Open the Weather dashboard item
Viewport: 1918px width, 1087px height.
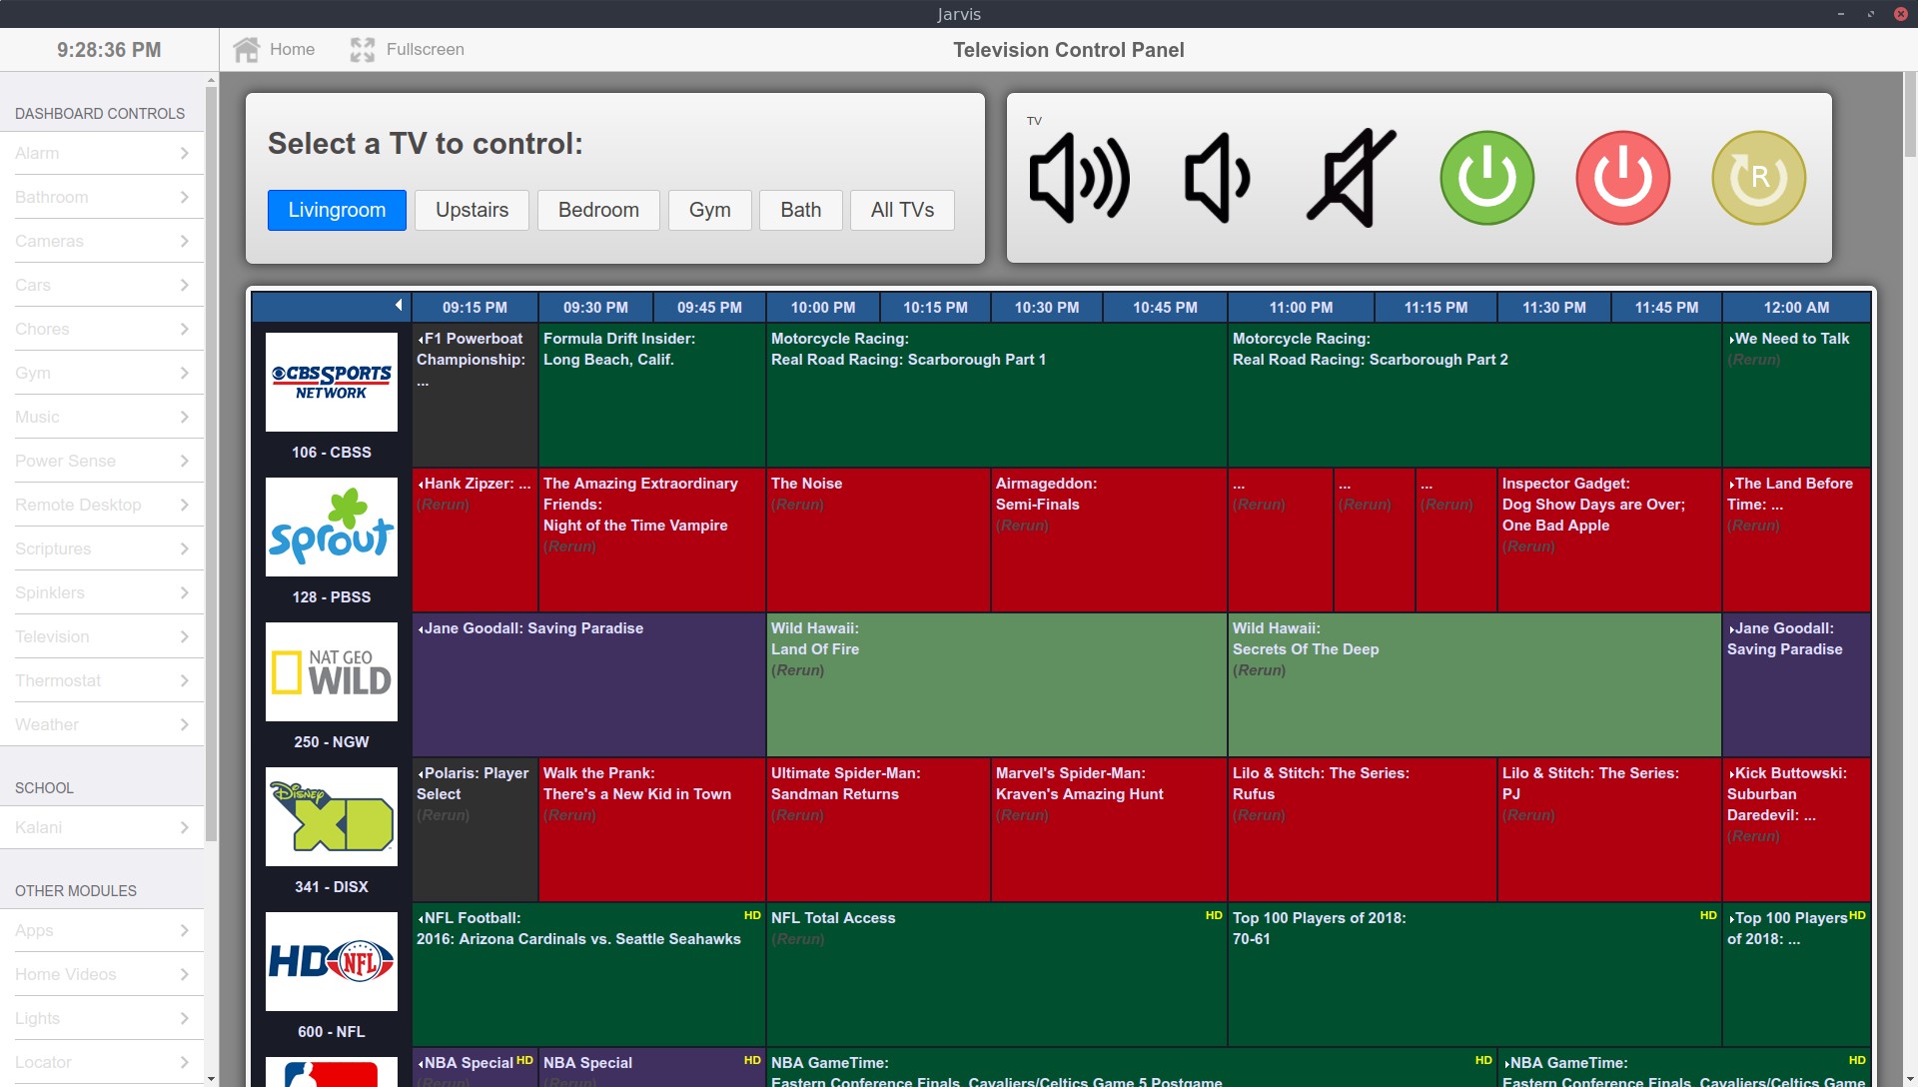click(x=102, y=724)
